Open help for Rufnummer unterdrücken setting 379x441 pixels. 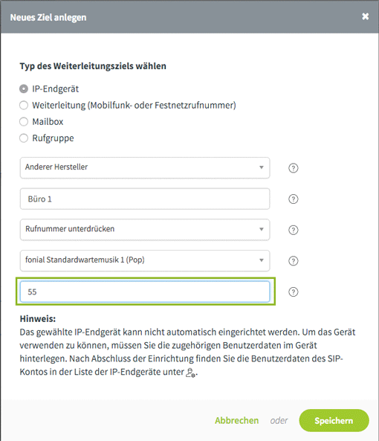(x=293, y=230)
